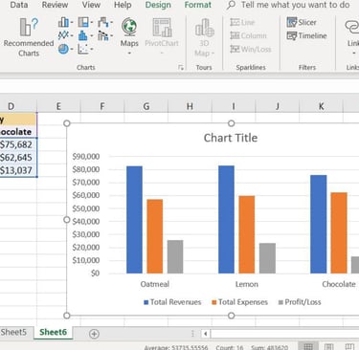Select the blue Oatmeal revenue bar

click(134, 220)
